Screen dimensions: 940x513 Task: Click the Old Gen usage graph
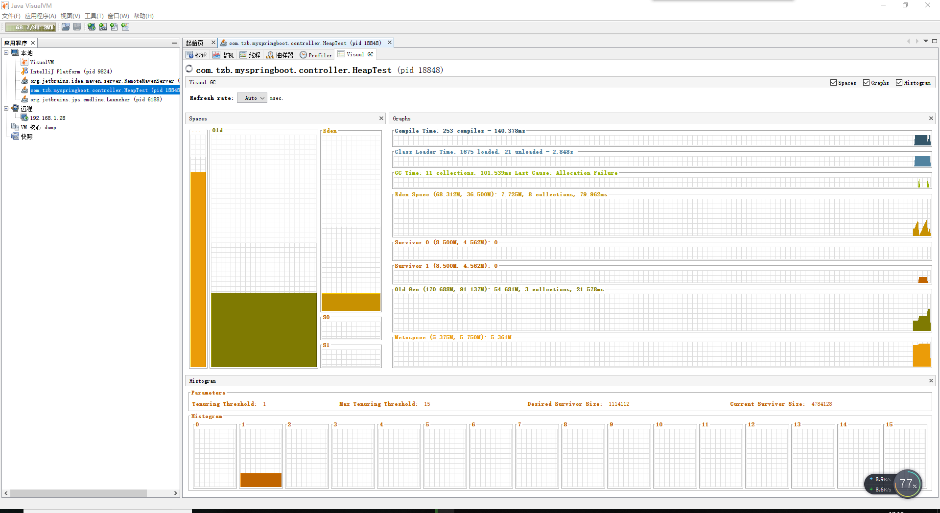coord(662,312)
